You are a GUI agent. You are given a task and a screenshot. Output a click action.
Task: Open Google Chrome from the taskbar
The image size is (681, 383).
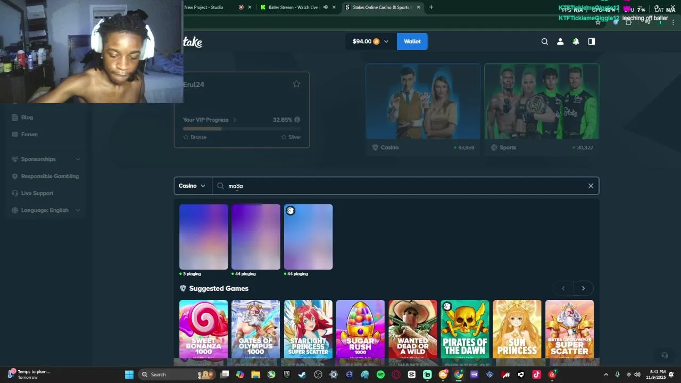[x=459, y=374]
